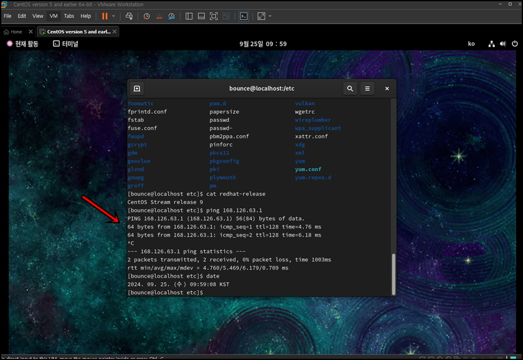Revert VM to previous snapshot icon
This screenshot has width=523, height=360.
[159, 16]
